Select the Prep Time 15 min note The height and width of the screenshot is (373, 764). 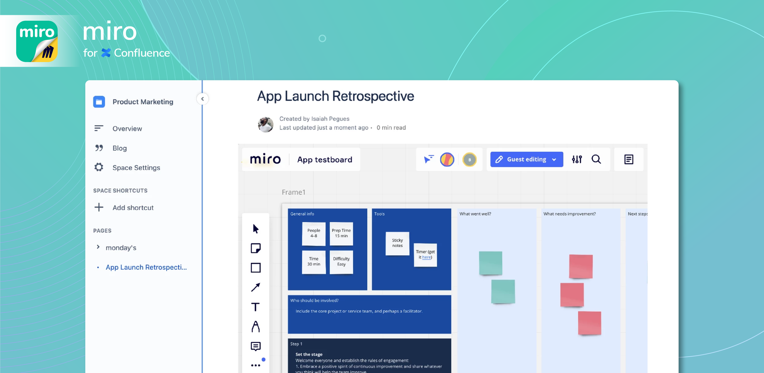point(341,234)
